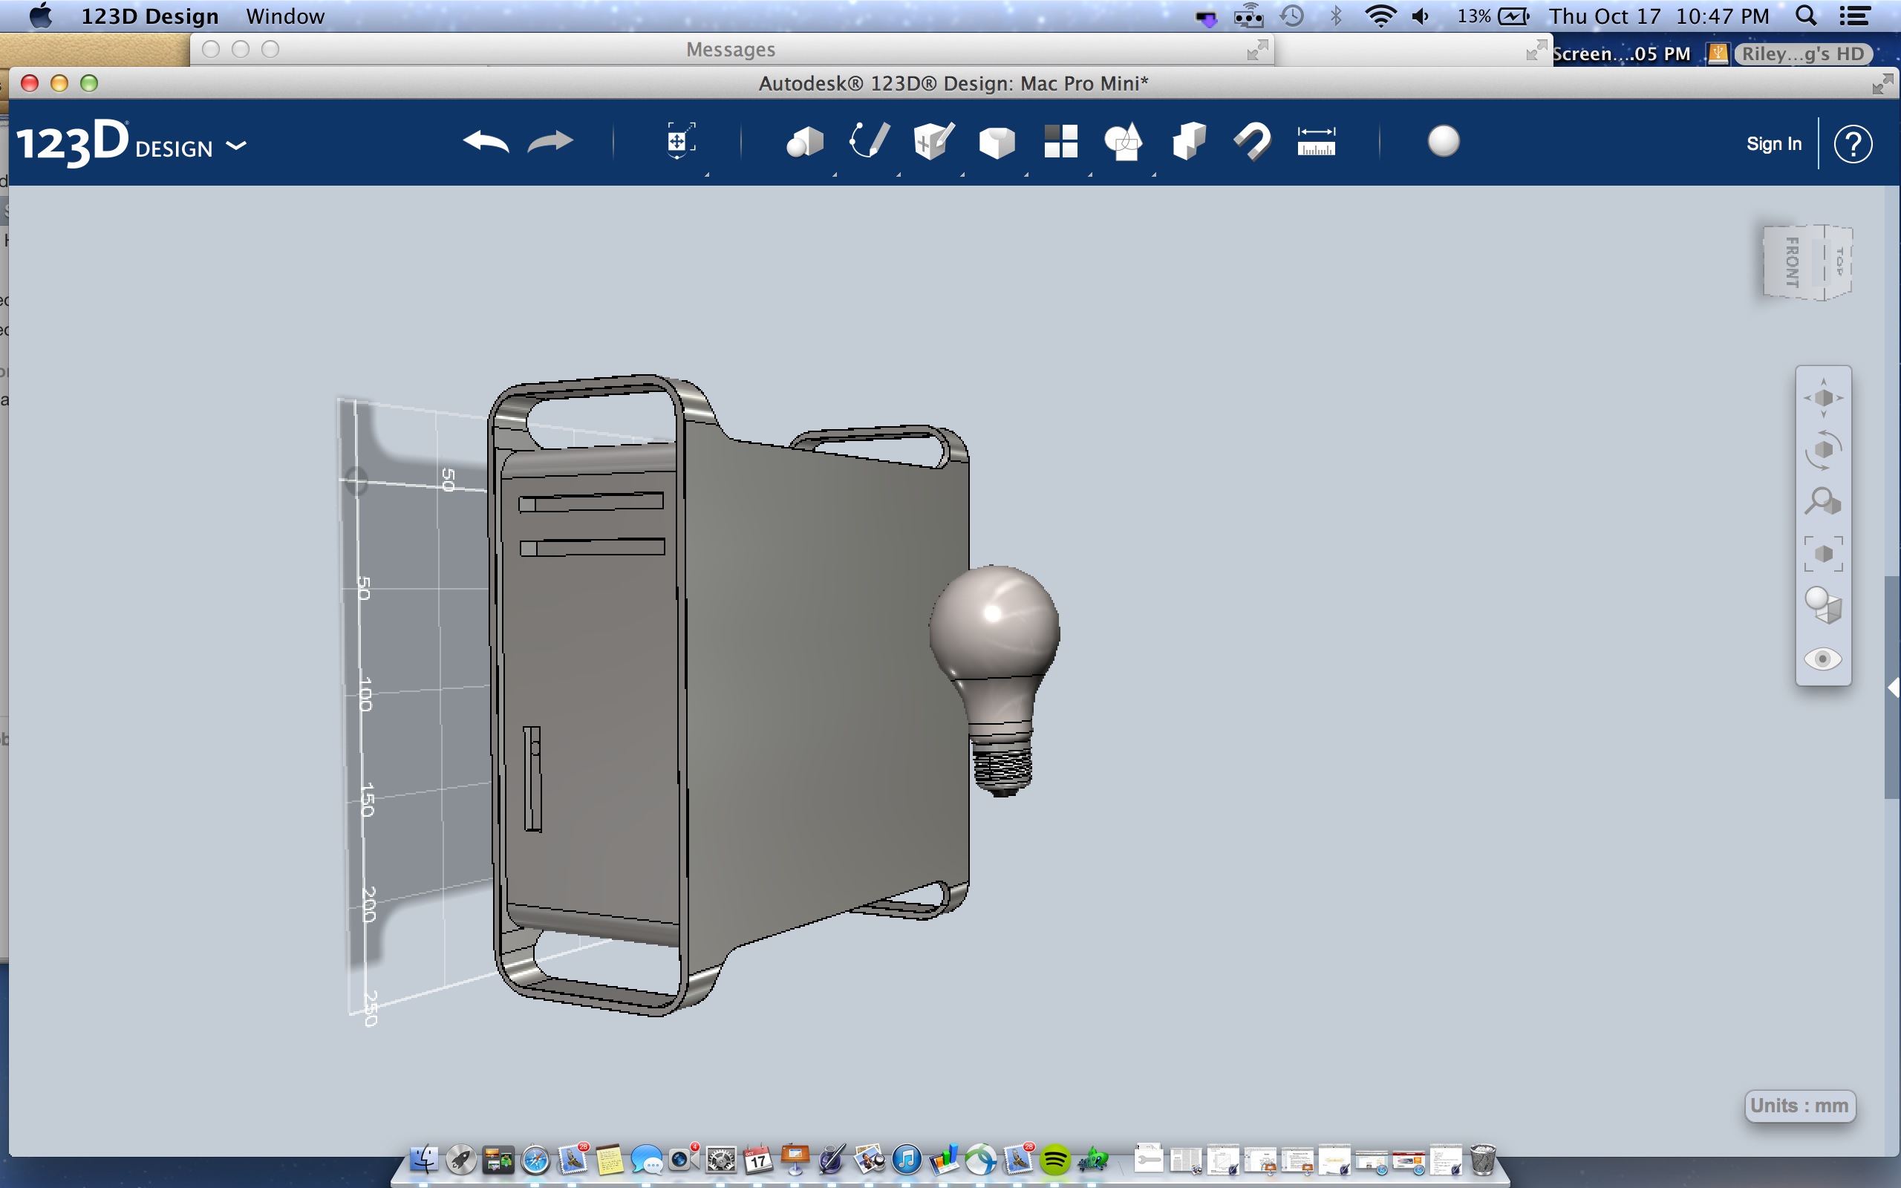Click the Snap magnet tool
1901x1188 pixels.
tap(1251, 141)
